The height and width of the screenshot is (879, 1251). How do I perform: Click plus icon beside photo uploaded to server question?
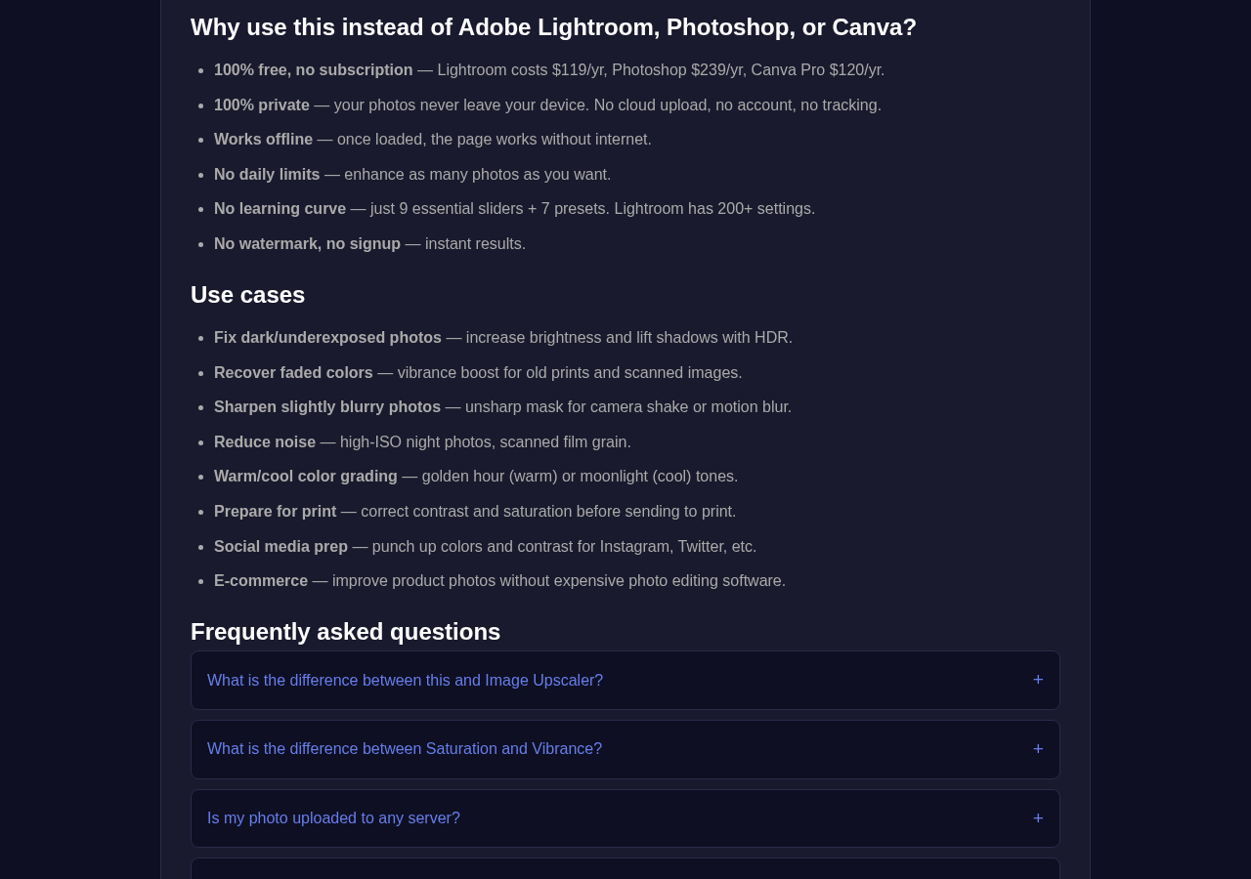(1038, 818)
